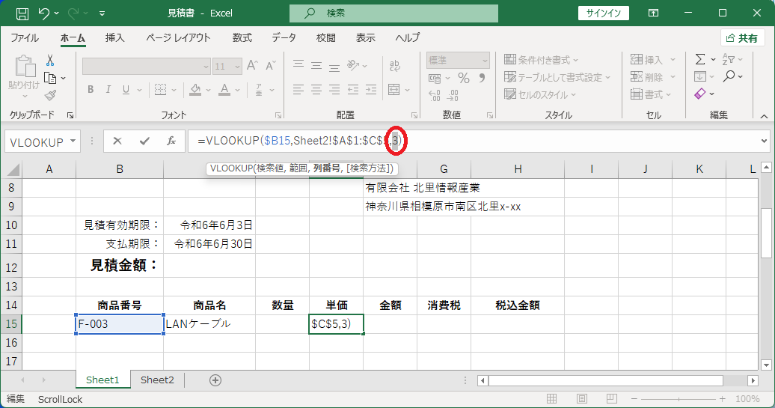
Task: Open テーブルとして書式設定 menu
Action: coord(557,77)
